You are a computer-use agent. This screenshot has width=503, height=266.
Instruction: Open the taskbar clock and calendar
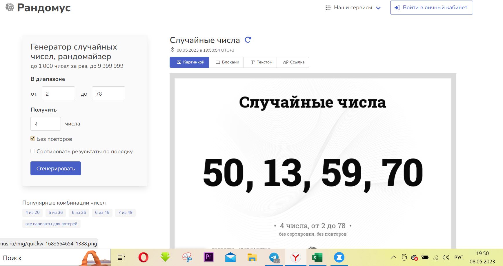[482, 257]
